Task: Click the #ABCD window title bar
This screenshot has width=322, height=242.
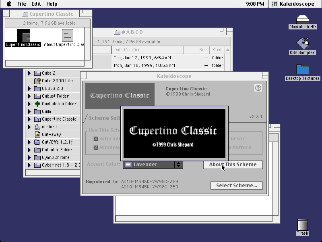Action: tap(162, 32)
